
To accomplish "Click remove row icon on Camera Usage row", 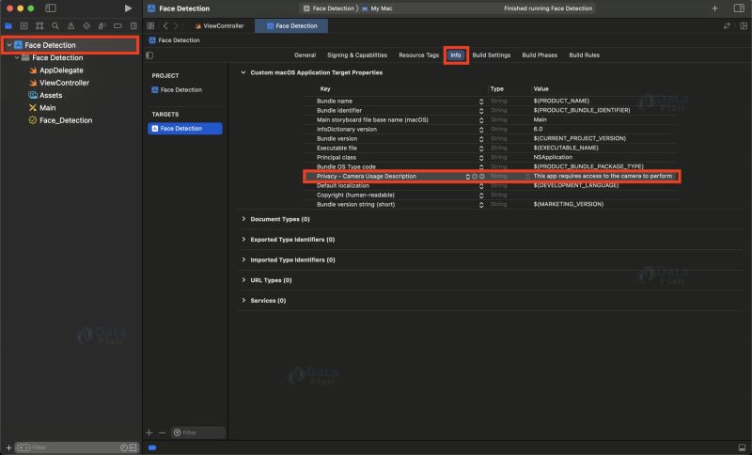I will 481,177.
